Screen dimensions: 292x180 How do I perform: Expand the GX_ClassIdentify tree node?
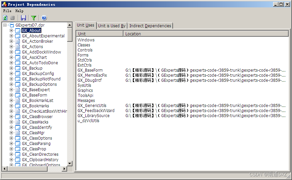coord(11,128)
